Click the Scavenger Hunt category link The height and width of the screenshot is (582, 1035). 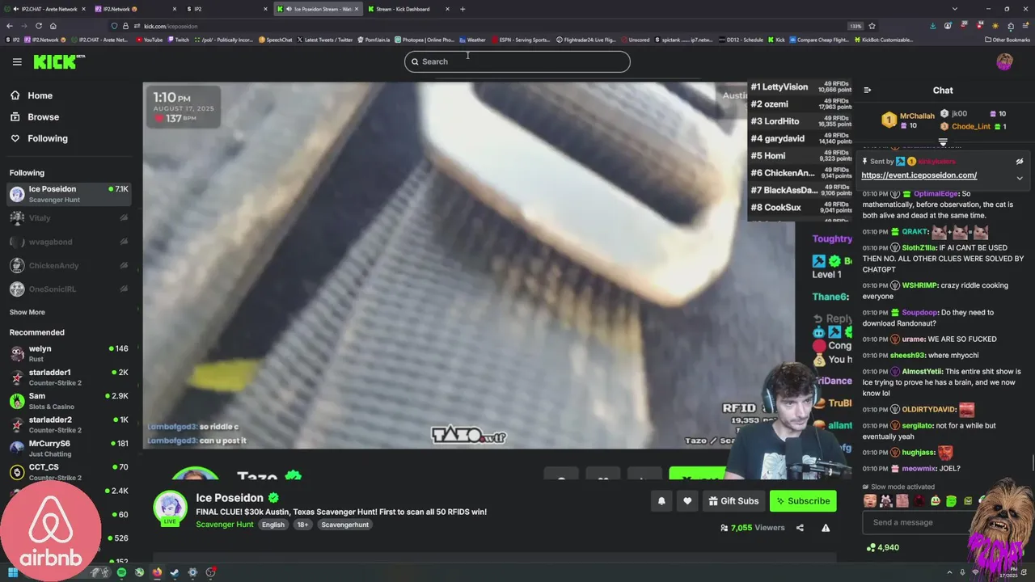pos(225,525)
